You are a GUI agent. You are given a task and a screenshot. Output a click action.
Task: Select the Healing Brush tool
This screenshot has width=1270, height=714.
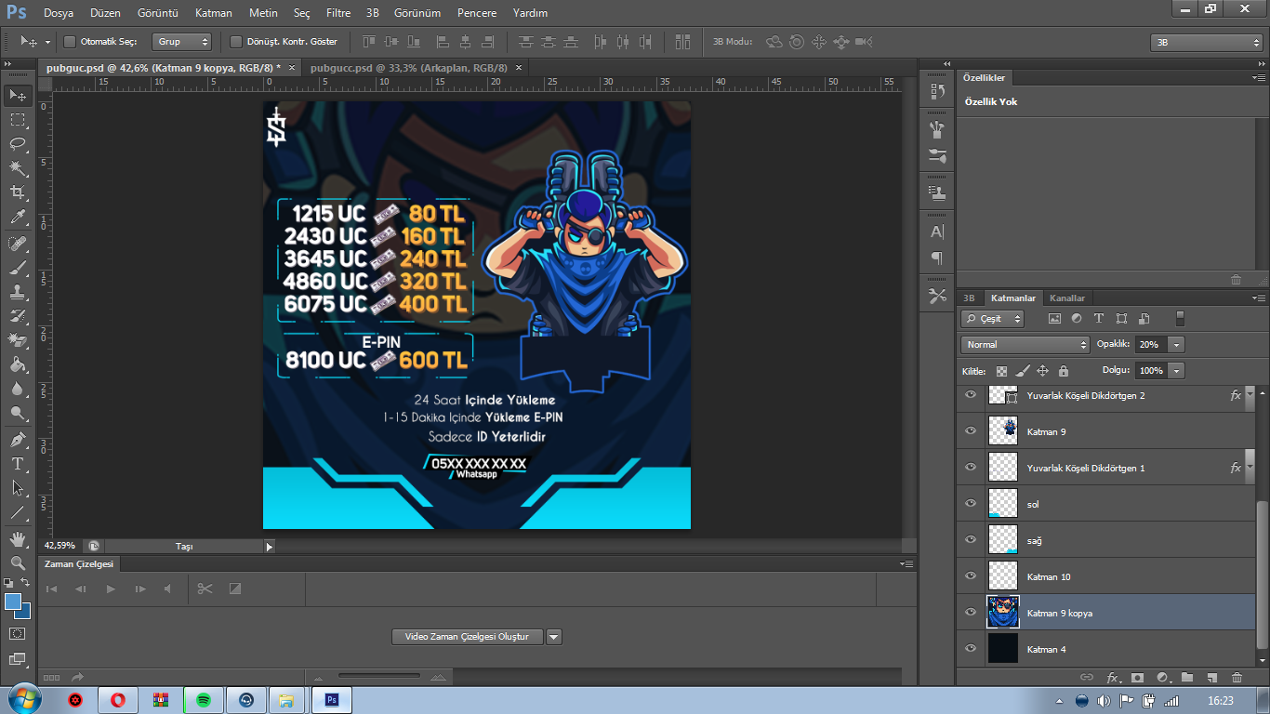click(18, 244)
